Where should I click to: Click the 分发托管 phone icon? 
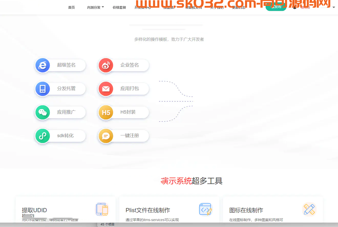[x=43, y=89]
